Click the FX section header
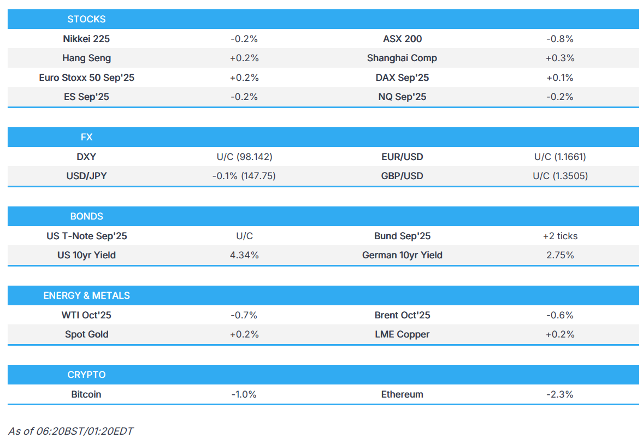 point(86,137)
